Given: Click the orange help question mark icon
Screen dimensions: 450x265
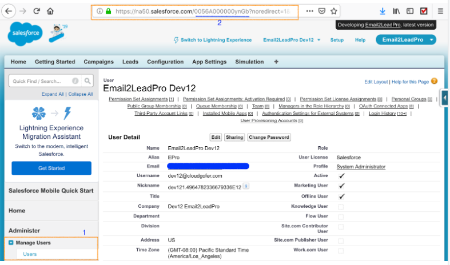Looking at the screenshot, I should pos(434,81).
